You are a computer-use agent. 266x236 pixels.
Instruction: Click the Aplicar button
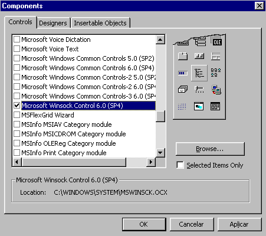(x=239, y=224)
